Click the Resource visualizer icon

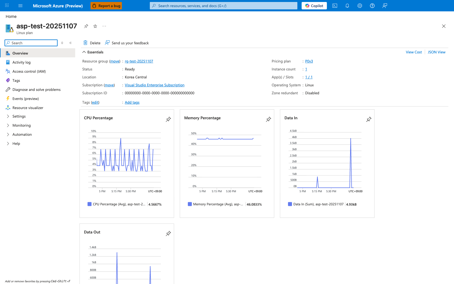(x=8, y=108)
